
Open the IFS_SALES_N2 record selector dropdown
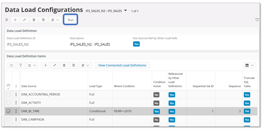coord(125,11)
